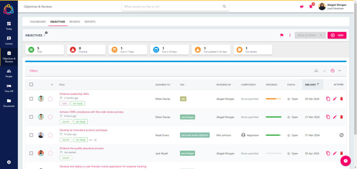Open settings gear in sidebar
Viewport: 357px width, 169px height.
(9, 162)
